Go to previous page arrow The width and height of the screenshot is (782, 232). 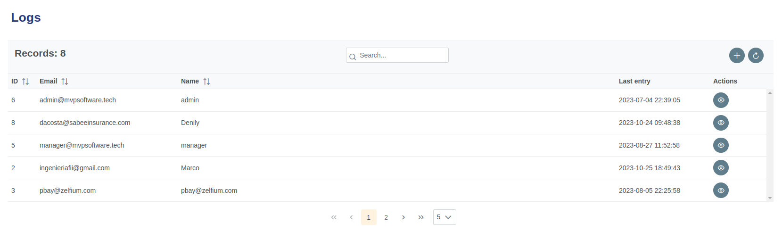(351, 217)
